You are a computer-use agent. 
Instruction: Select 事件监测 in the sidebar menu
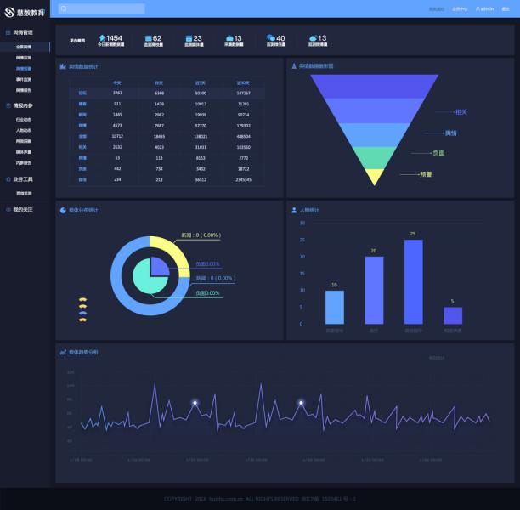pyautogui.click(x=24, y=78)
